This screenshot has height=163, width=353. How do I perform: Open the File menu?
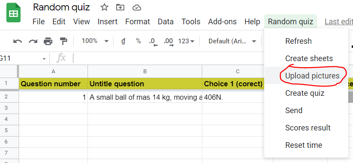[39, 22]
